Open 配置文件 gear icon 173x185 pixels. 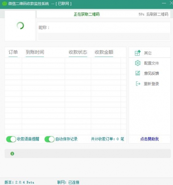(138, 63)
